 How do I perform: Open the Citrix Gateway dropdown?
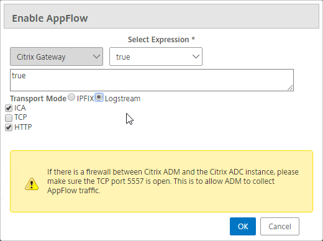pyautogui.click(x=57, y=57)
